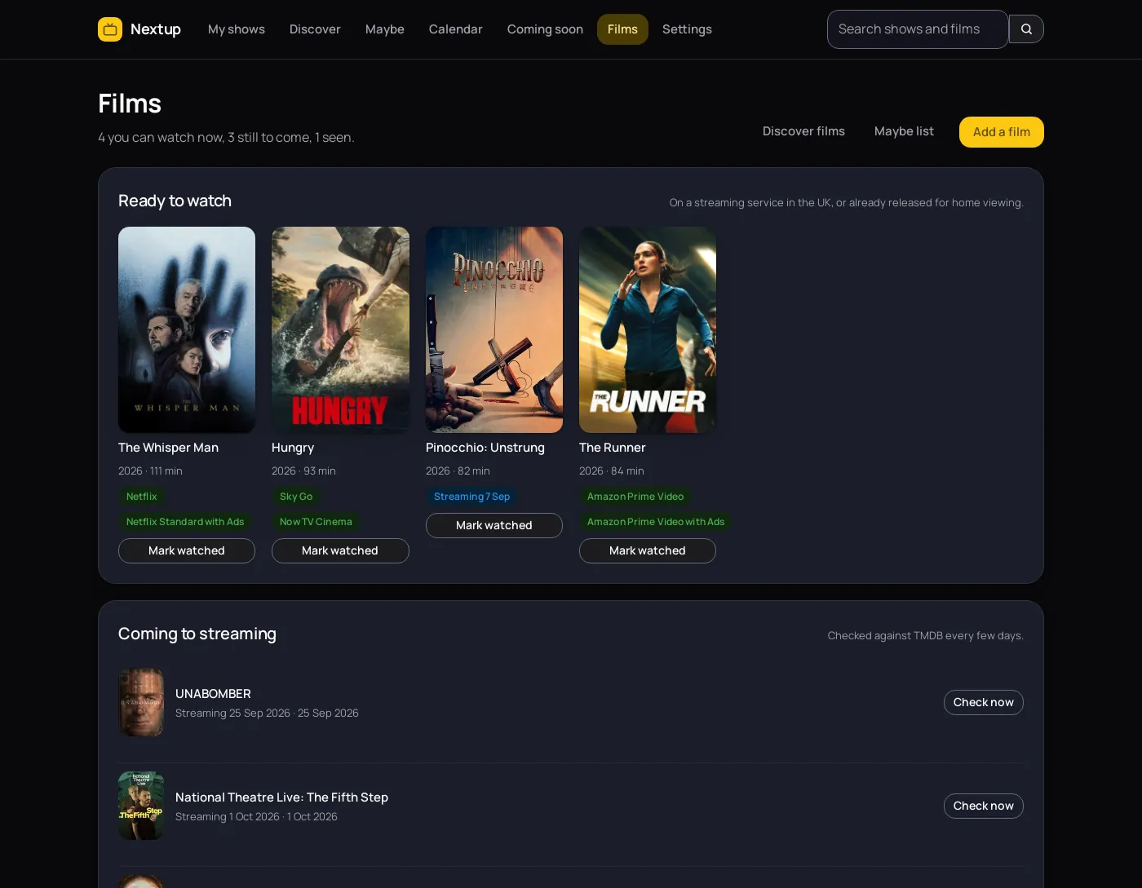Mark The Whisper Man as watched
The width and height of the screenshot is (1142, 888).
(x=187, y=550)
